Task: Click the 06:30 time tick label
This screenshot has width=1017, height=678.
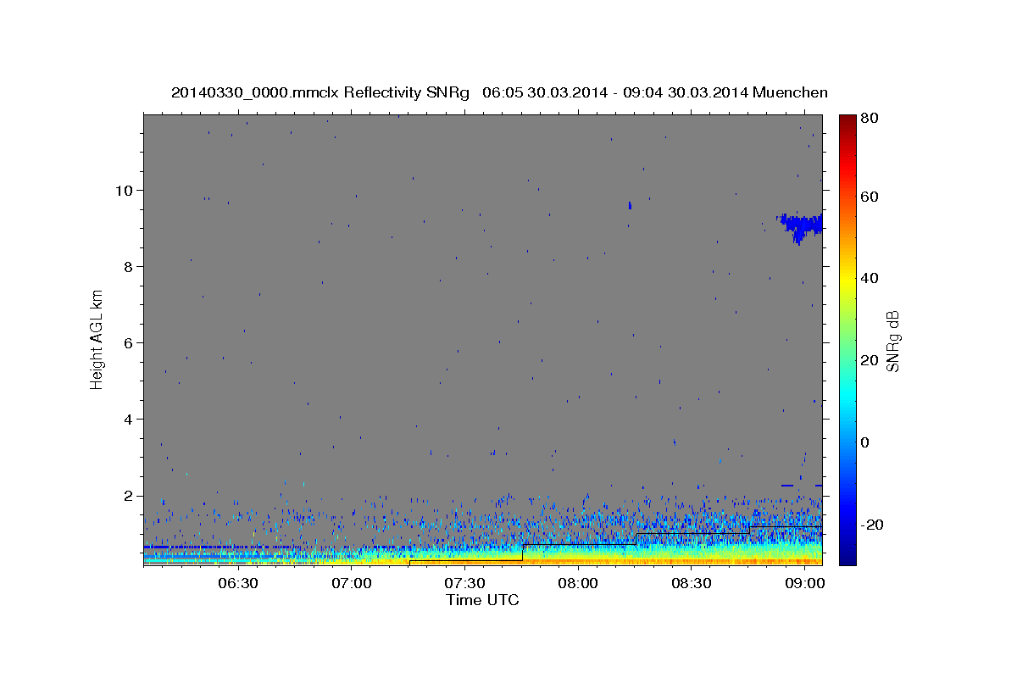Action: click(x=238, y=583)
